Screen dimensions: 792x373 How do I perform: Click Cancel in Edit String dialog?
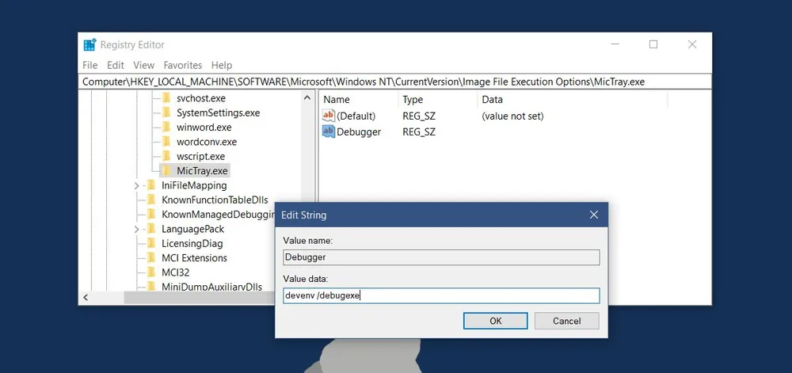[x=566, y=321]
